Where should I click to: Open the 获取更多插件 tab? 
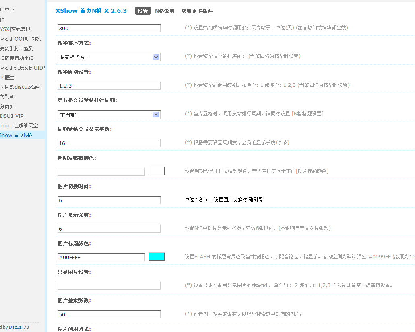[x=196, y=11]
